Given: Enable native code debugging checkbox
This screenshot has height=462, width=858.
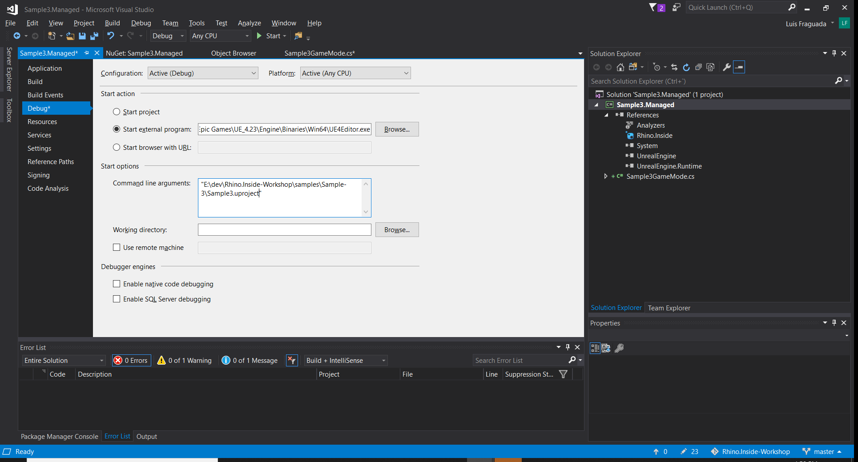Looking at the screenshot, I should tap(117, 284).
